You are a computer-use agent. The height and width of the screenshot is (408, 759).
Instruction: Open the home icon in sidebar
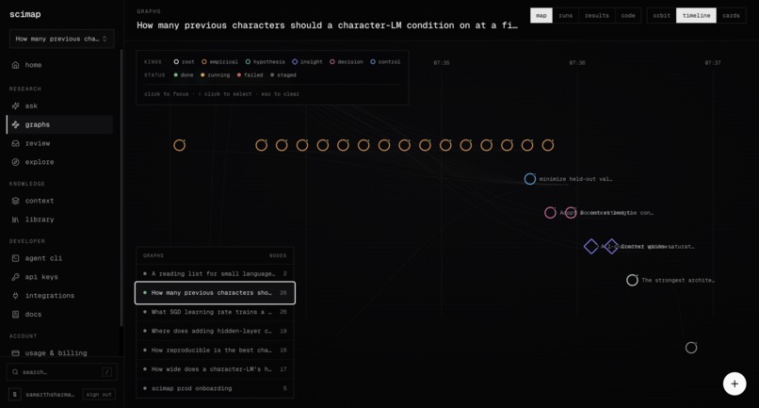[15, 65]
